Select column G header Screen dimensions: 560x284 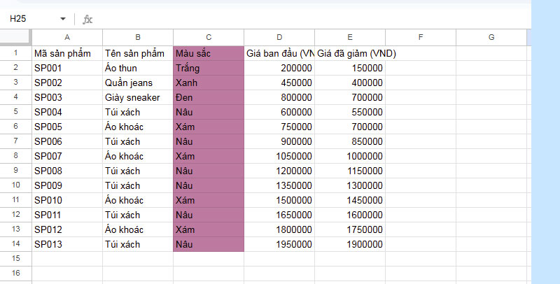coord(491,37)
